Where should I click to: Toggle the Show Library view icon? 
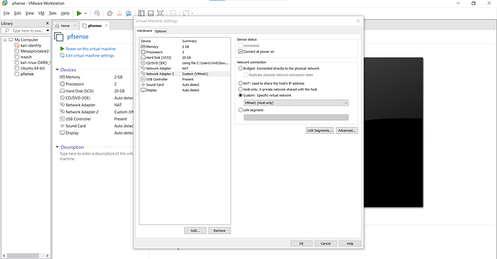point(141,13)
